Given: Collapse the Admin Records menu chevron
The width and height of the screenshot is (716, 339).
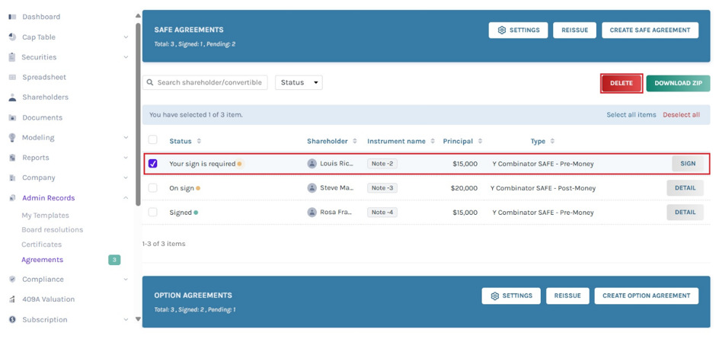Looking at the screenshot, I should [126, 198].
